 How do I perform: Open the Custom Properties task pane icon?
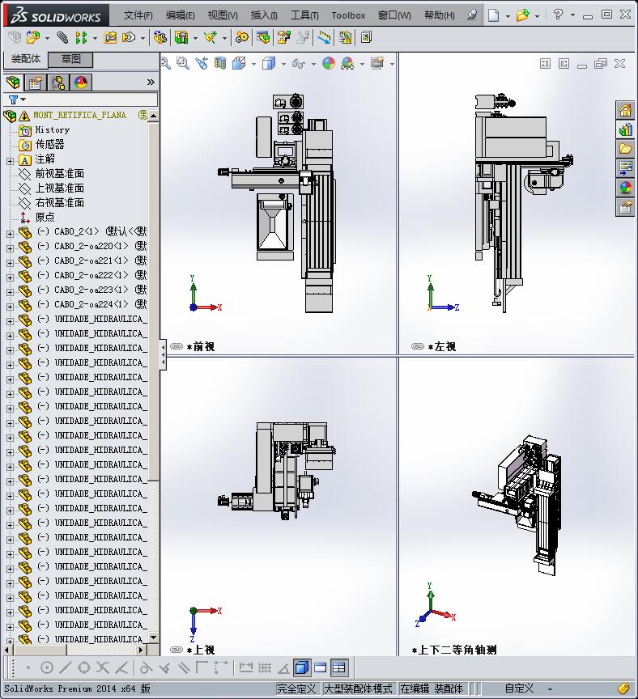[626, 207]
